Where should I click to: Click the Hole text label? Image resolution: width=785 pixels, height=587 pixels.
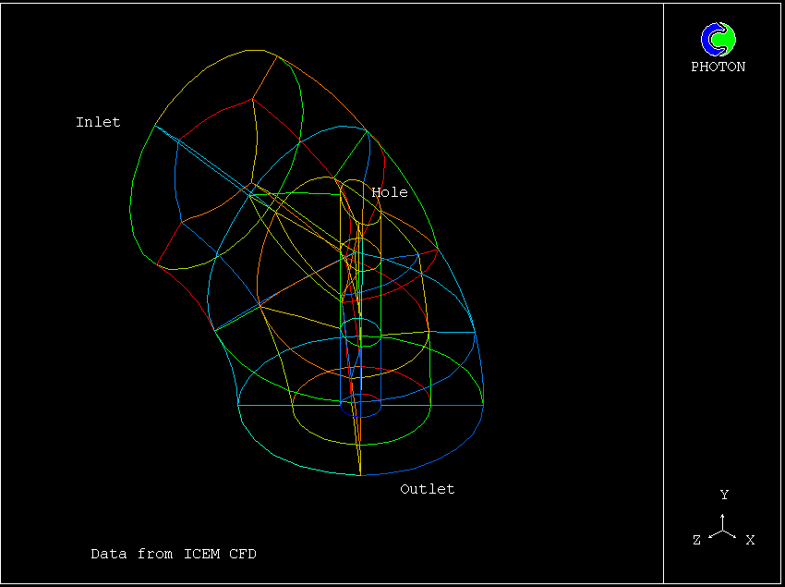[x=389, y=192]
